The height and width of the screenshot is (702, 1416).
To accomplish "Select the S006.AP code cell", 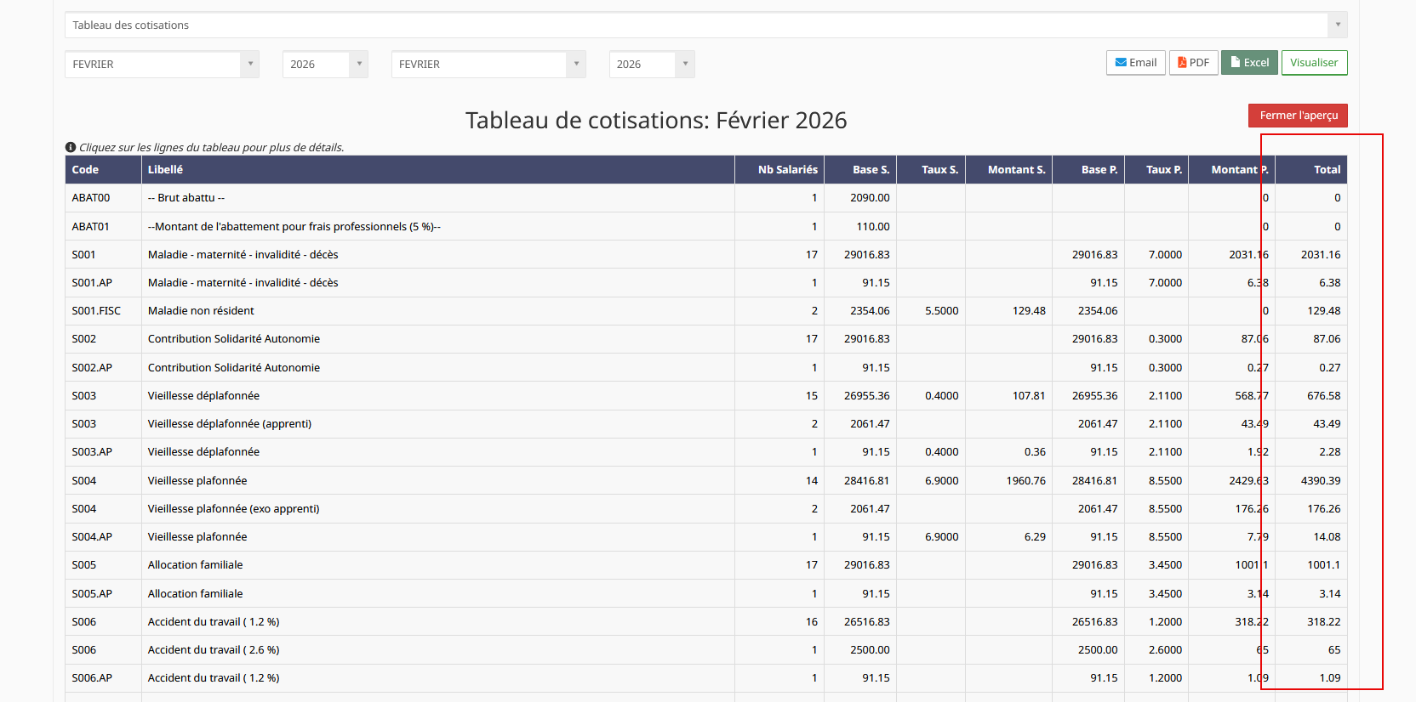I will [103, 678].
